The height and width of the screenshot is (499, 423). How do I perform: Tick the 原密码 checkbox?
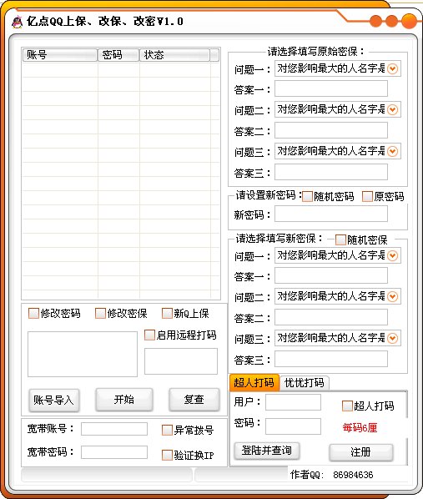(368, 197)
